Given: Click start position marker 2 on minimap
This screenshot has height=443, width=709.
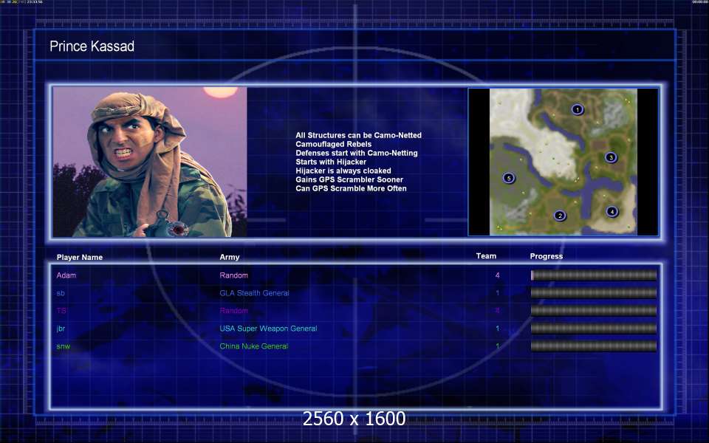Looking at the screenshot, I should click(x=560, y=216).
